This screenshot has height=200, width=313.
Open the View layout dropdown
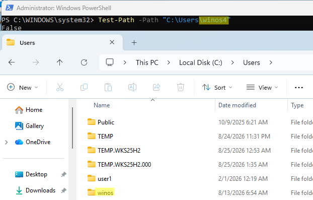(x=262, y=87)
